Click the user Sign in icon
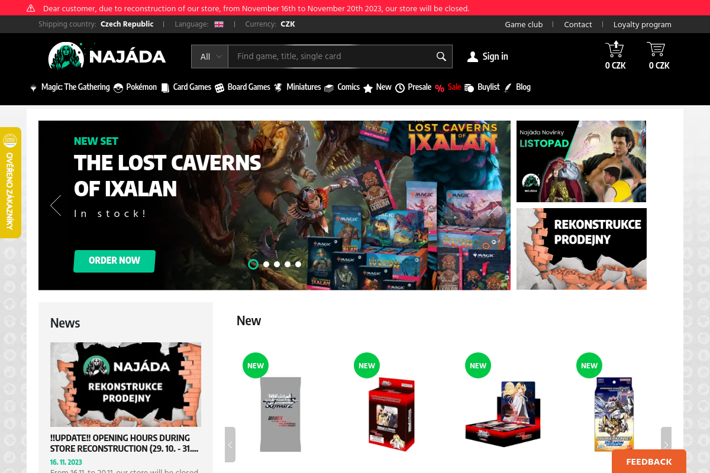Viewport: 710px width, 473px height. coord(473,57)
